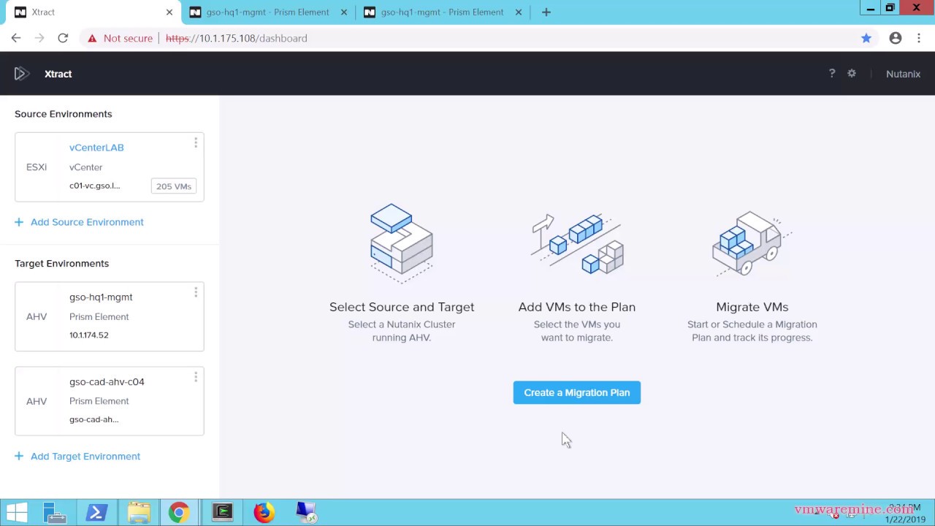Go back in browser history
The width and height of the screenshot is (935, 526).
(16, 38)
